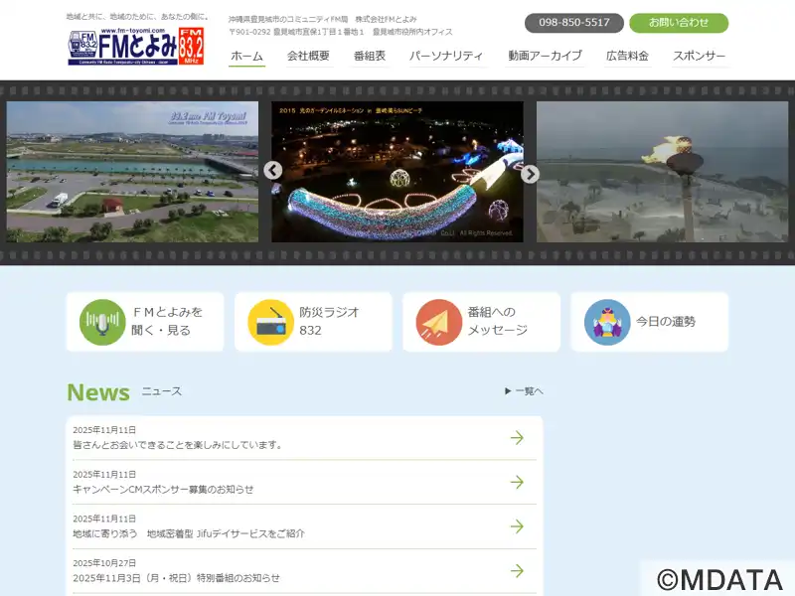Open the 番組表 menu item

tap(370, 56)
